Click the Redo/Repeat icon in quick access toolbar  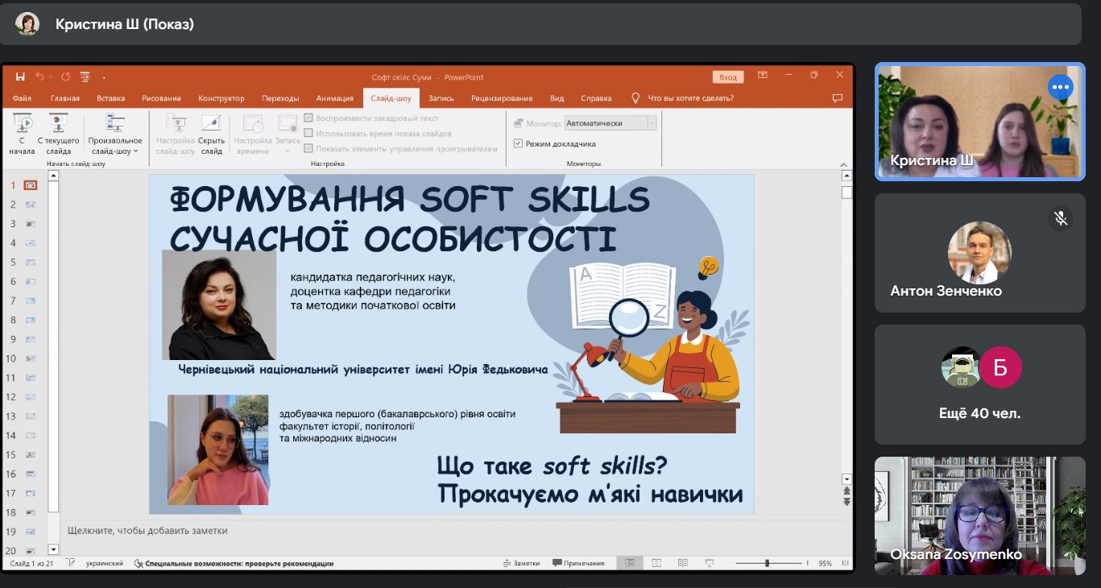tap(65, 77)
